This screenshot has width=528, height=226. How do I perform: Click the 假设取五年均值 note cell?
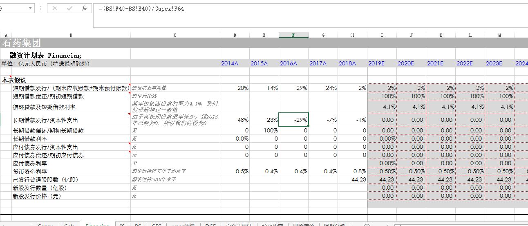click(149, 88)
